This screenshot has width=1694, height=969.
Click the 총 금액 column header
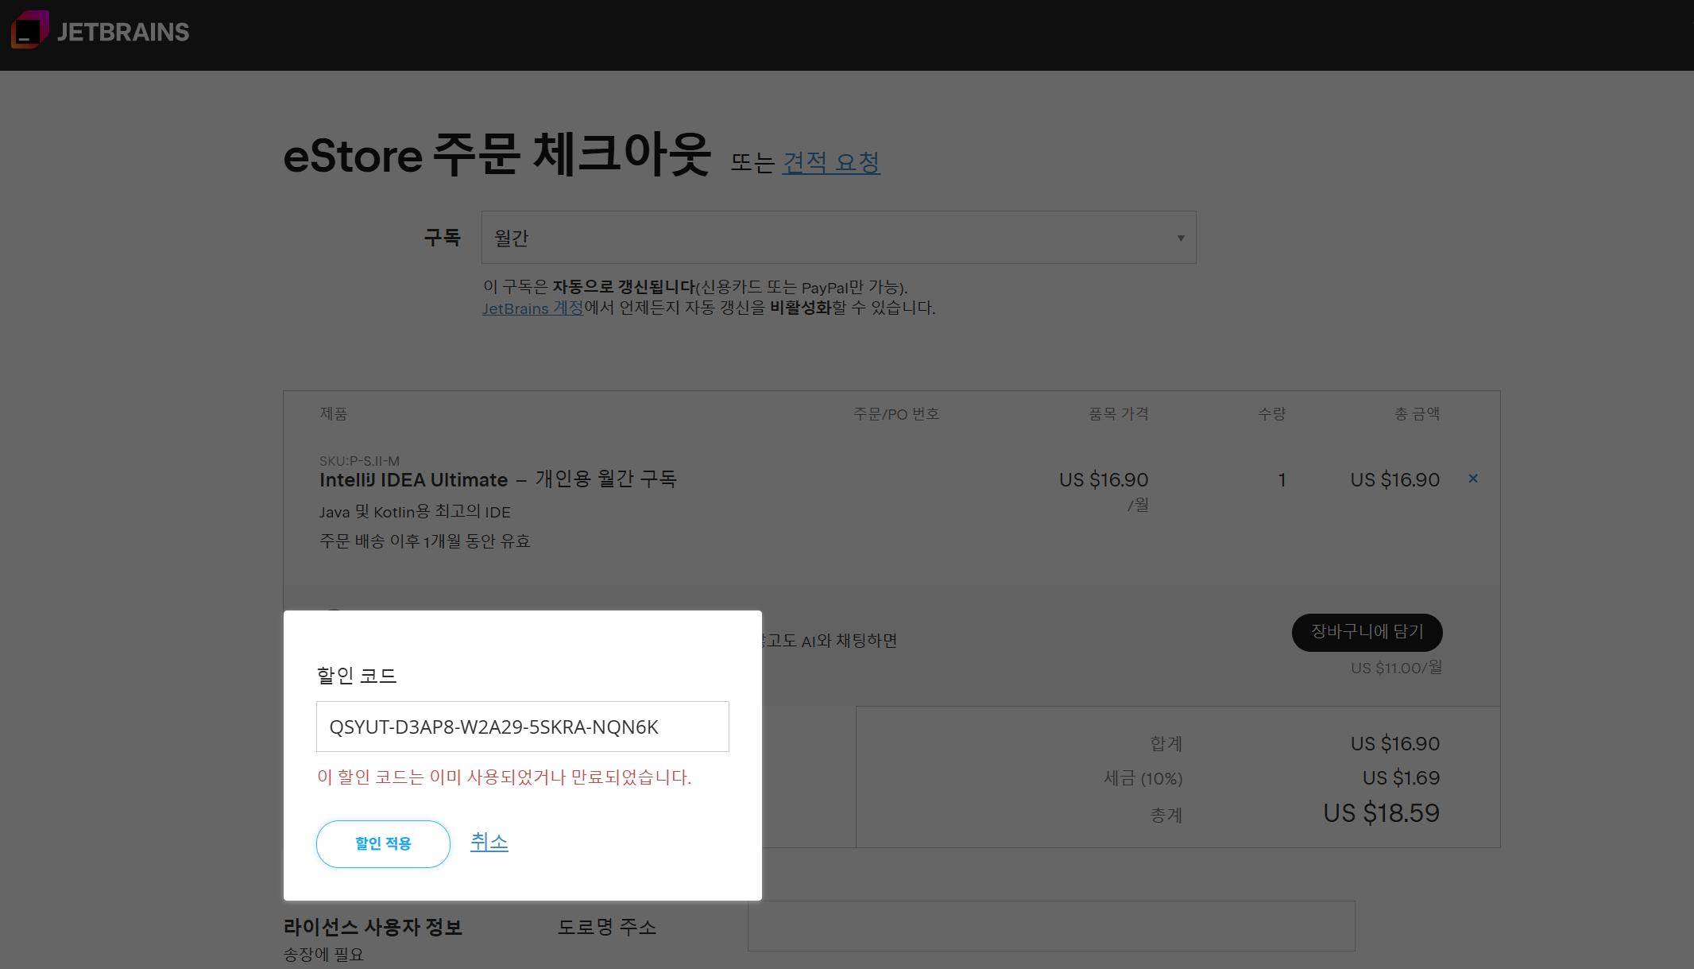(1417, 414)
